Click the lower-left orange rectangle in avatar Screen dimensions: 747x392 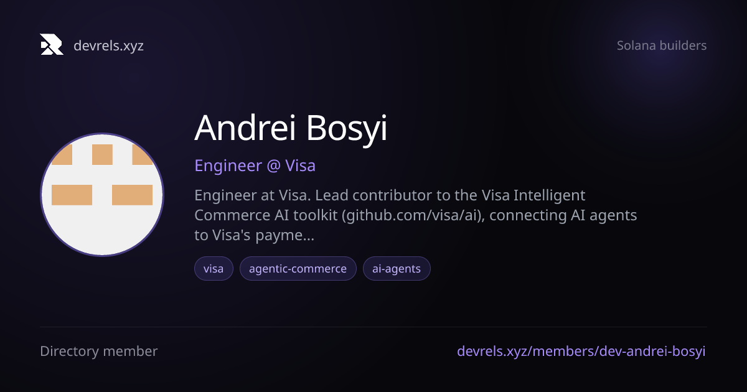tap(72, 195)
